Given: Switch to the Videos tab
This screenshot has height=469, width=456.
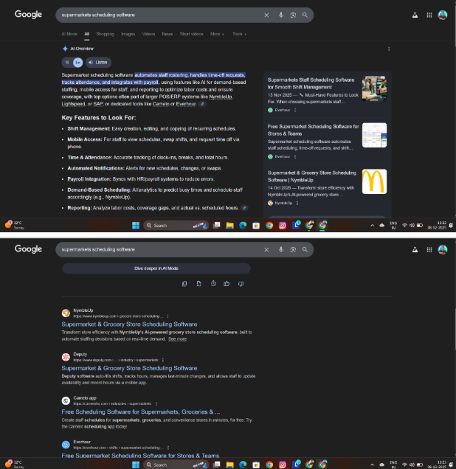Looking at the screenshot, I should coord(148,34).
